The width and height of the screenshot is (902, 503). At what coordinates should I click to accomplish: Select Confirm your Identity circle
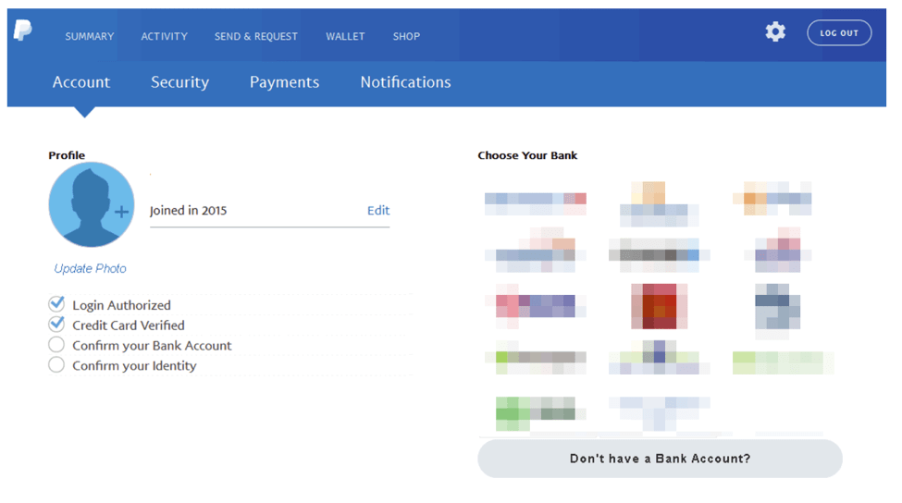(x=56, y=364)
